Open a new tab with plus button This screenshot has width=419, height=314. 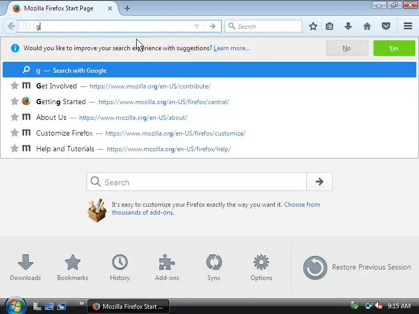tap(127, 8)
